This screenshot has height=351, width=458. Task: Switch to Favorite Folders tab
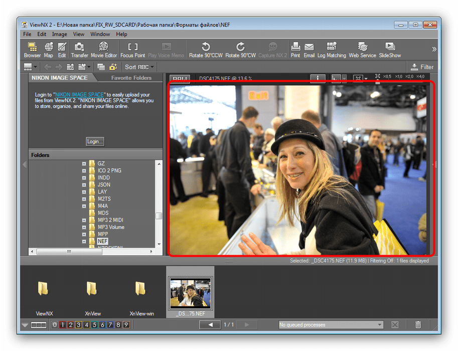point(131,78)
